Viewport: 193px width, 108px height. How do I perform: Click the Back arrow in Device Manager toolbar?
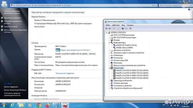point(106,29)
